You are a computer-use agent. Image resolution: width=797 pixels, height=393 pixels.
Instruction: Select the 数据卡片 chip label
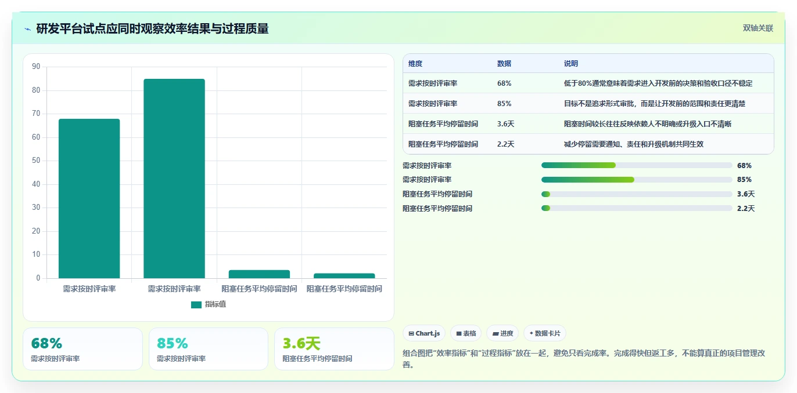(548, 333)
